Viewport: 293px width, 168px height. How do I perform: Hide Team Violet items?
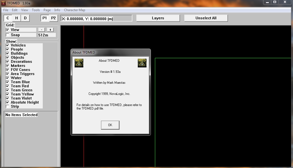click(7, 98)
